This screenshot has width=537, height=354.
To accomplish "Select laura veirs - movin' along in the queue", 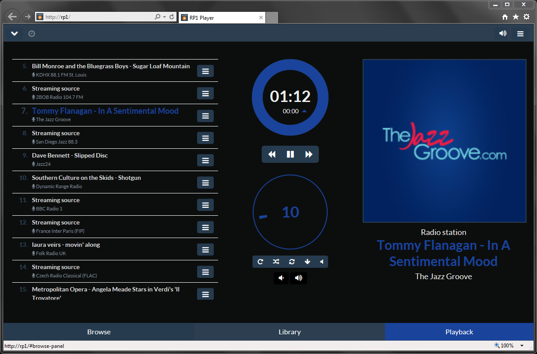I will coord(66,245).
